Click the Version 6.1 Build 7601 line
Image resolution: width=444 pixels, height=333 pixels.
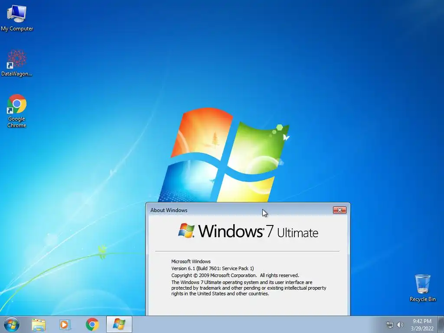coord(212,268)
